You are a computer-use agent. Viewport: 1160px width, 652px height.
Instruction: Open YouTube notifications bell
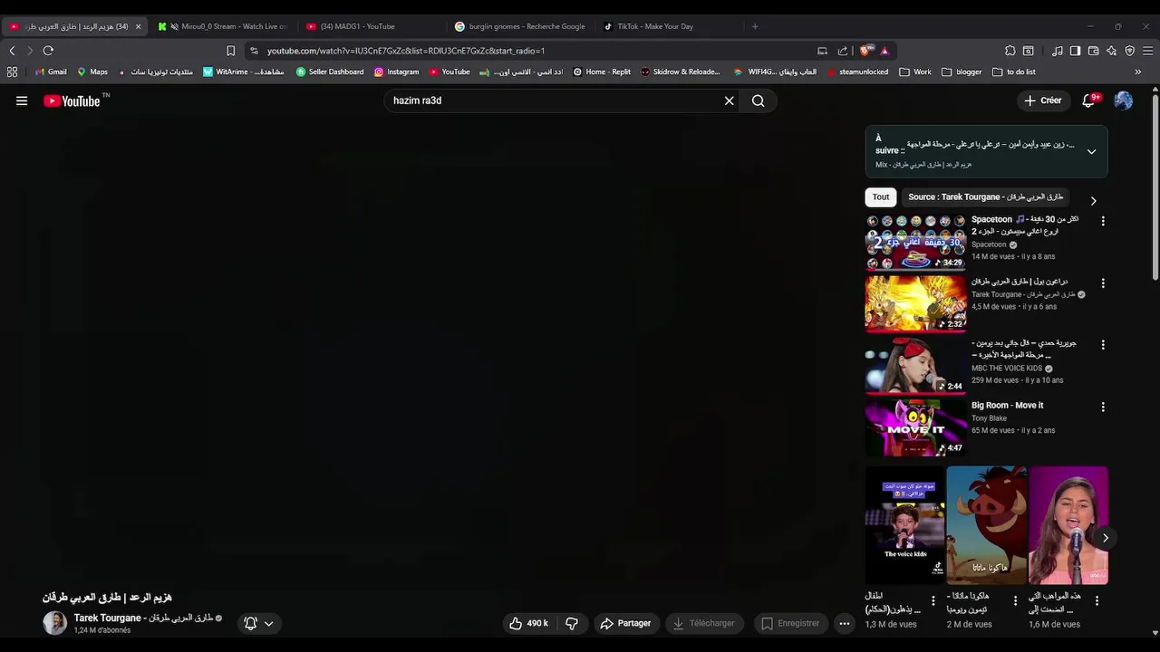(1089, 101)
